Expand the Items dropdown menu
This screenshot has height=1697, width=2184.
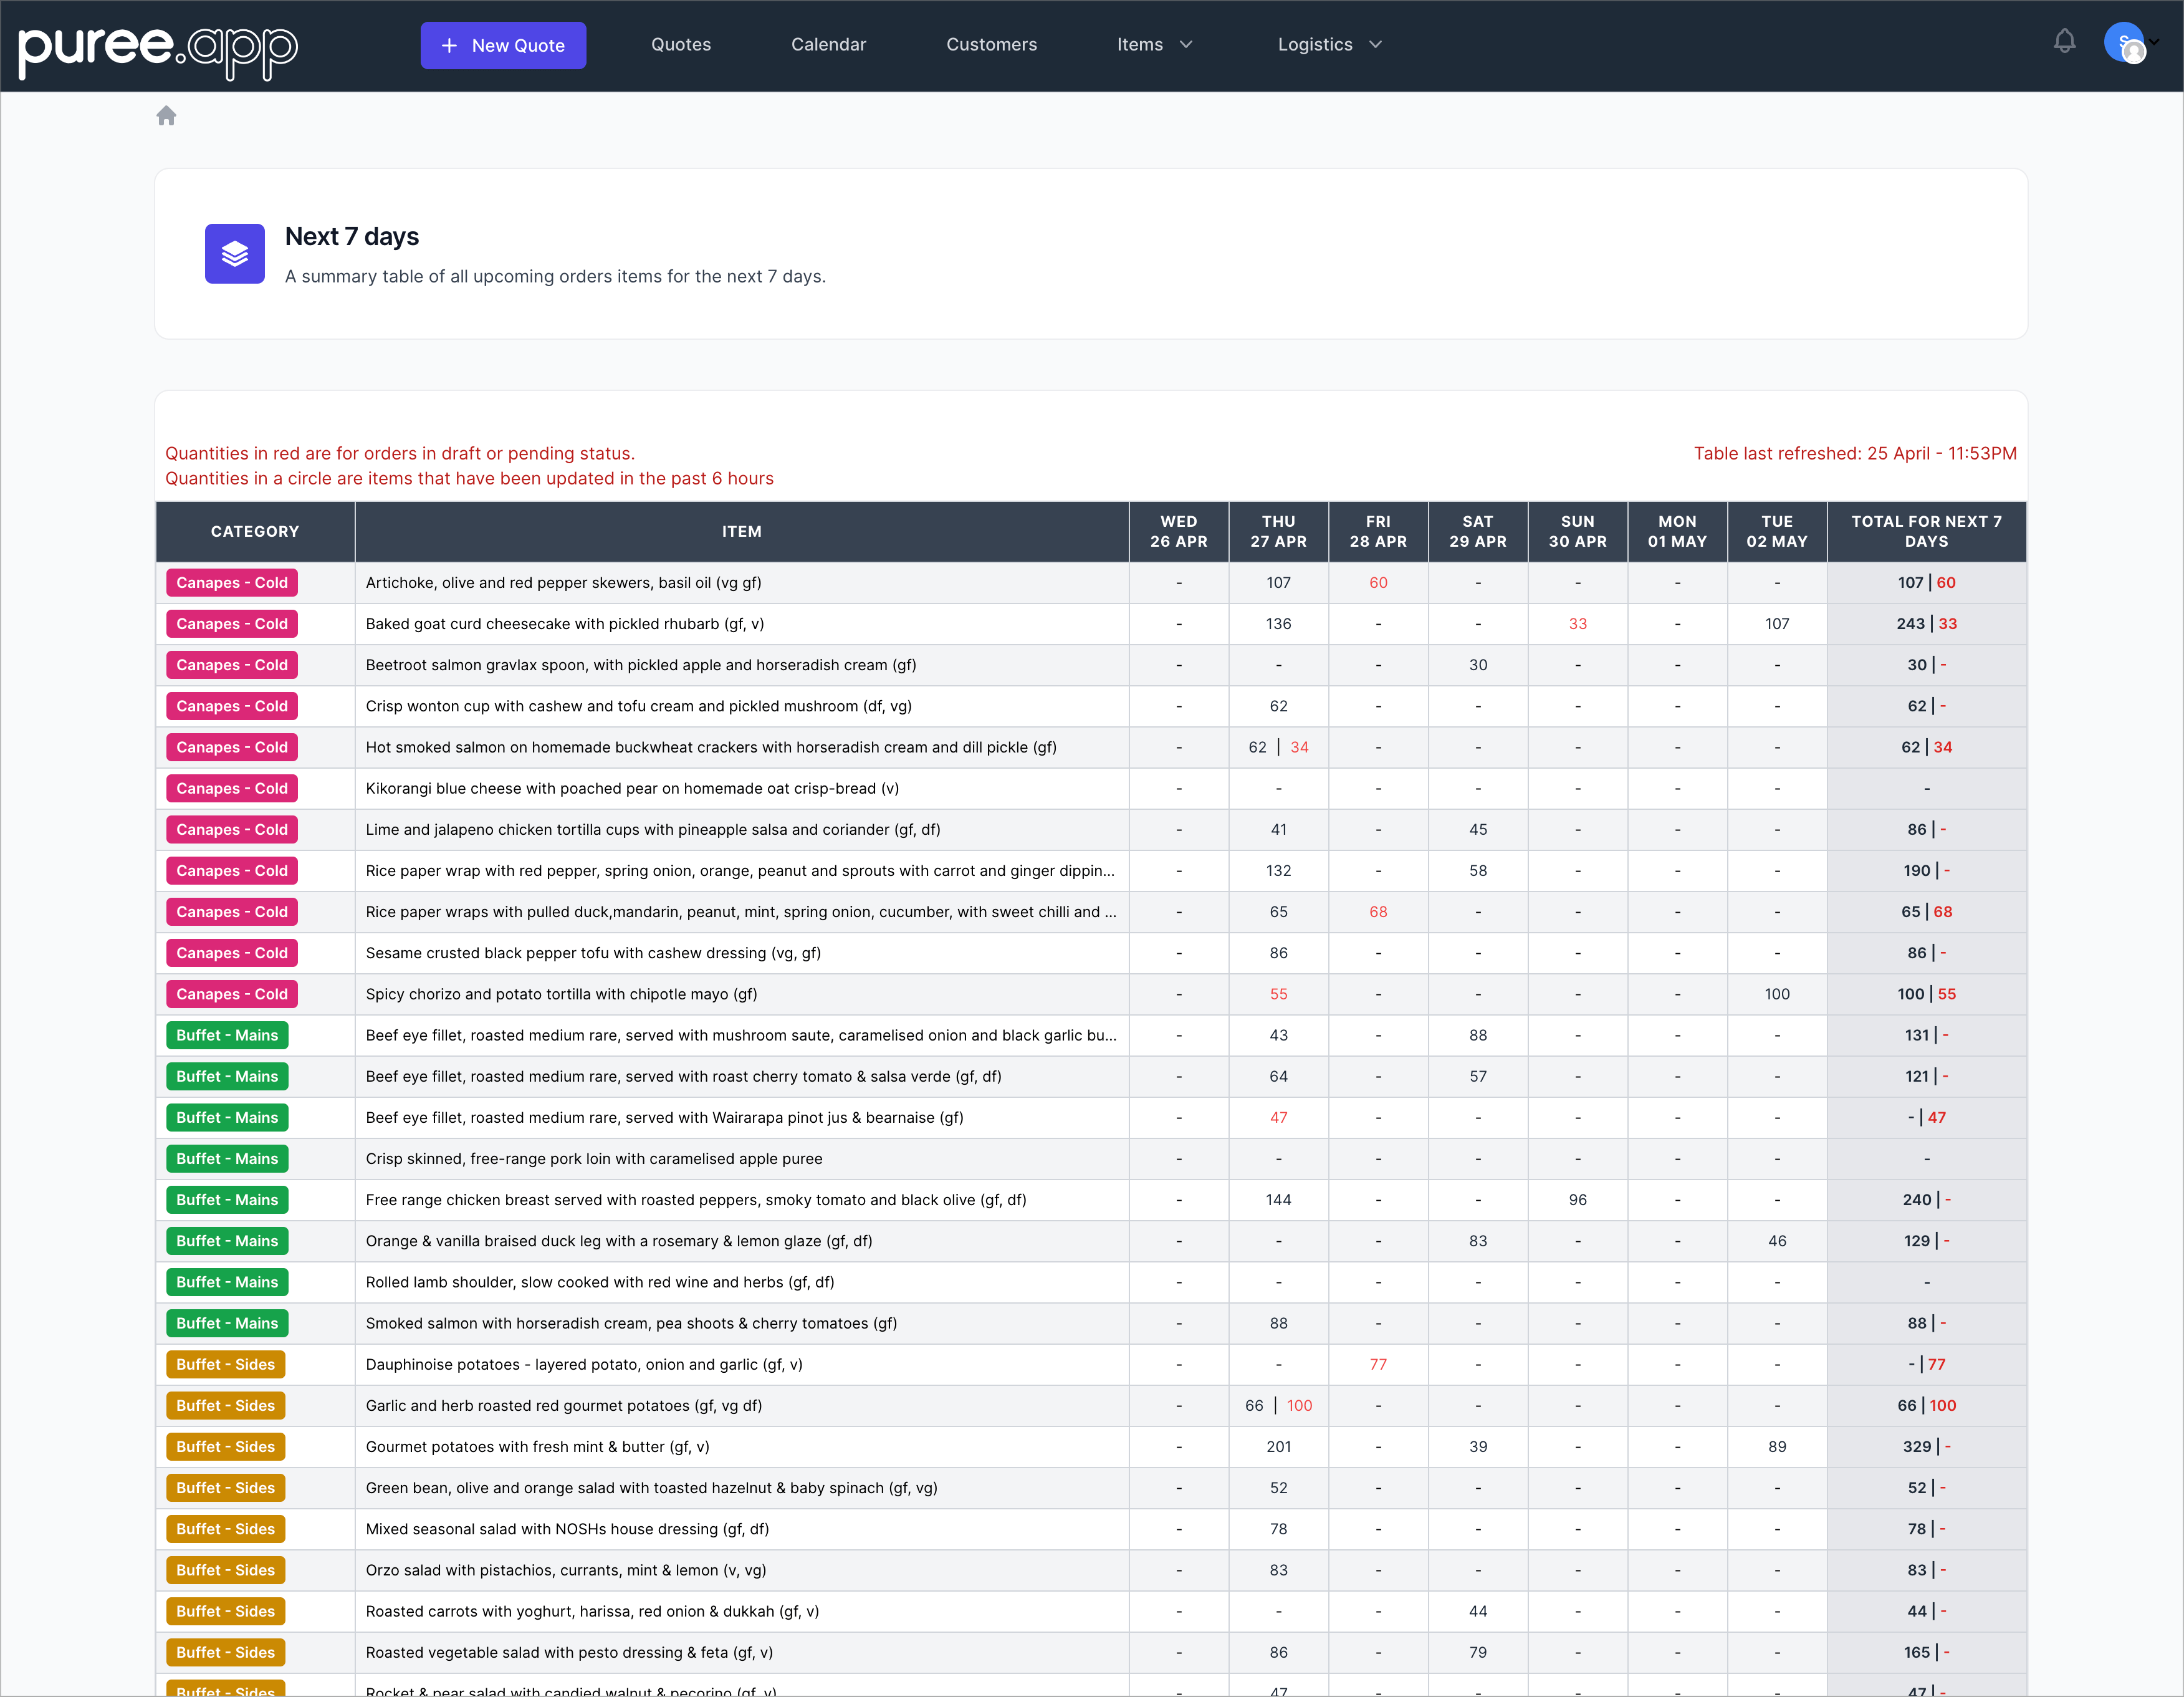pos(1154,45)
